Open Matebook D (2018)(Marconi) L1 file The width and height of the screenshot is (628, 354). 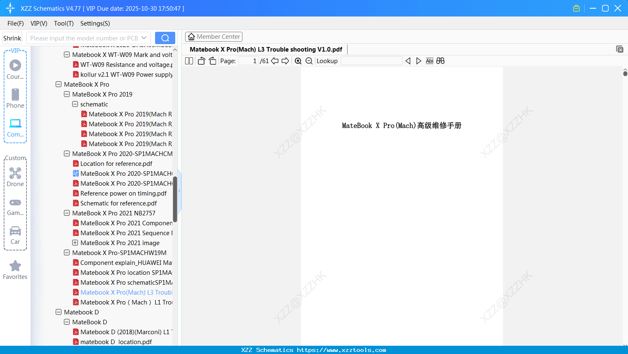pos(123,332)
